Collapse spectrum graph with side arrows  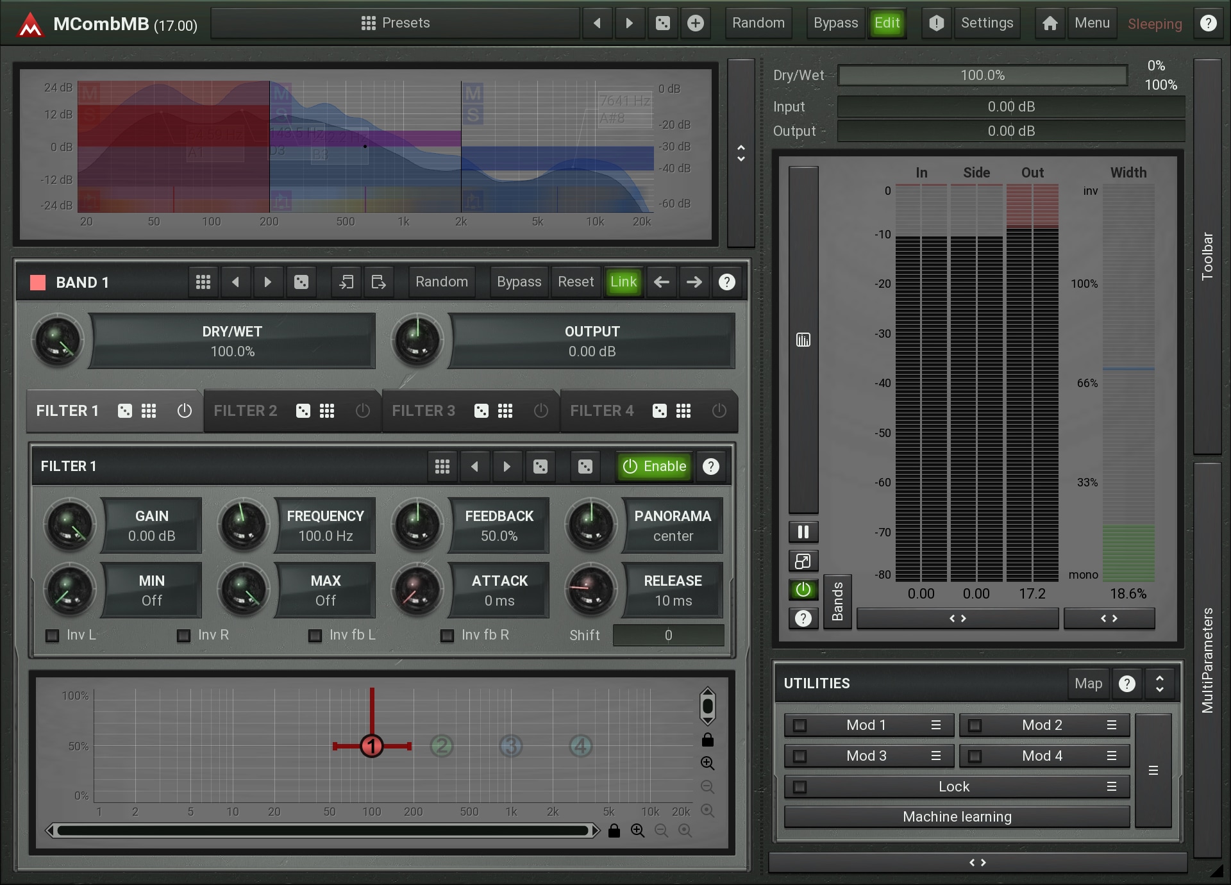741,153
